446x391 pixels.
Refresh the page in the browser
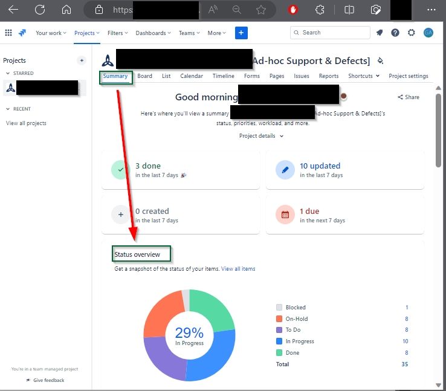[x=40, y=10]
